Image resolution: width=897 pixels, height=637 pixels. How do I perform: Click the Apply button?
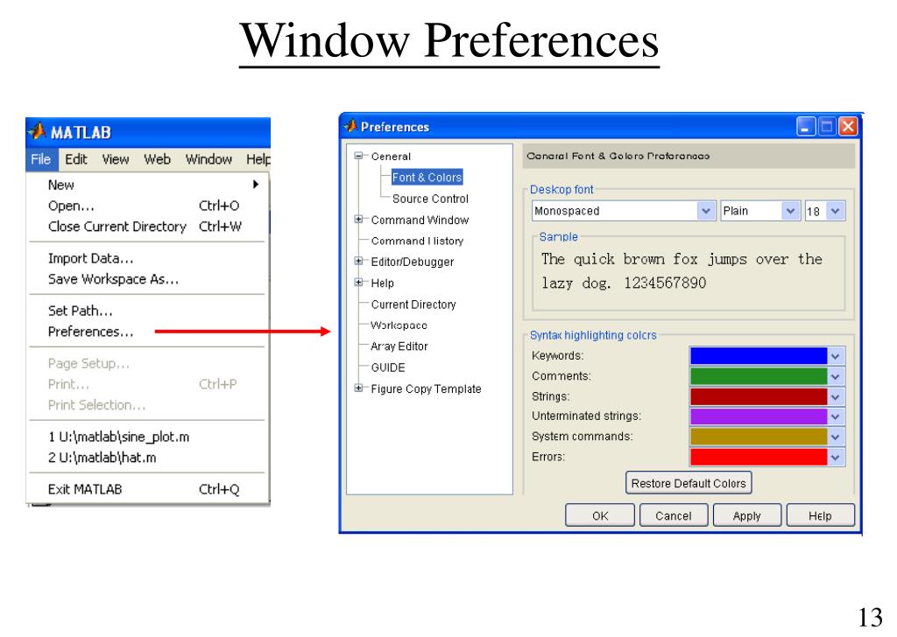747,516
